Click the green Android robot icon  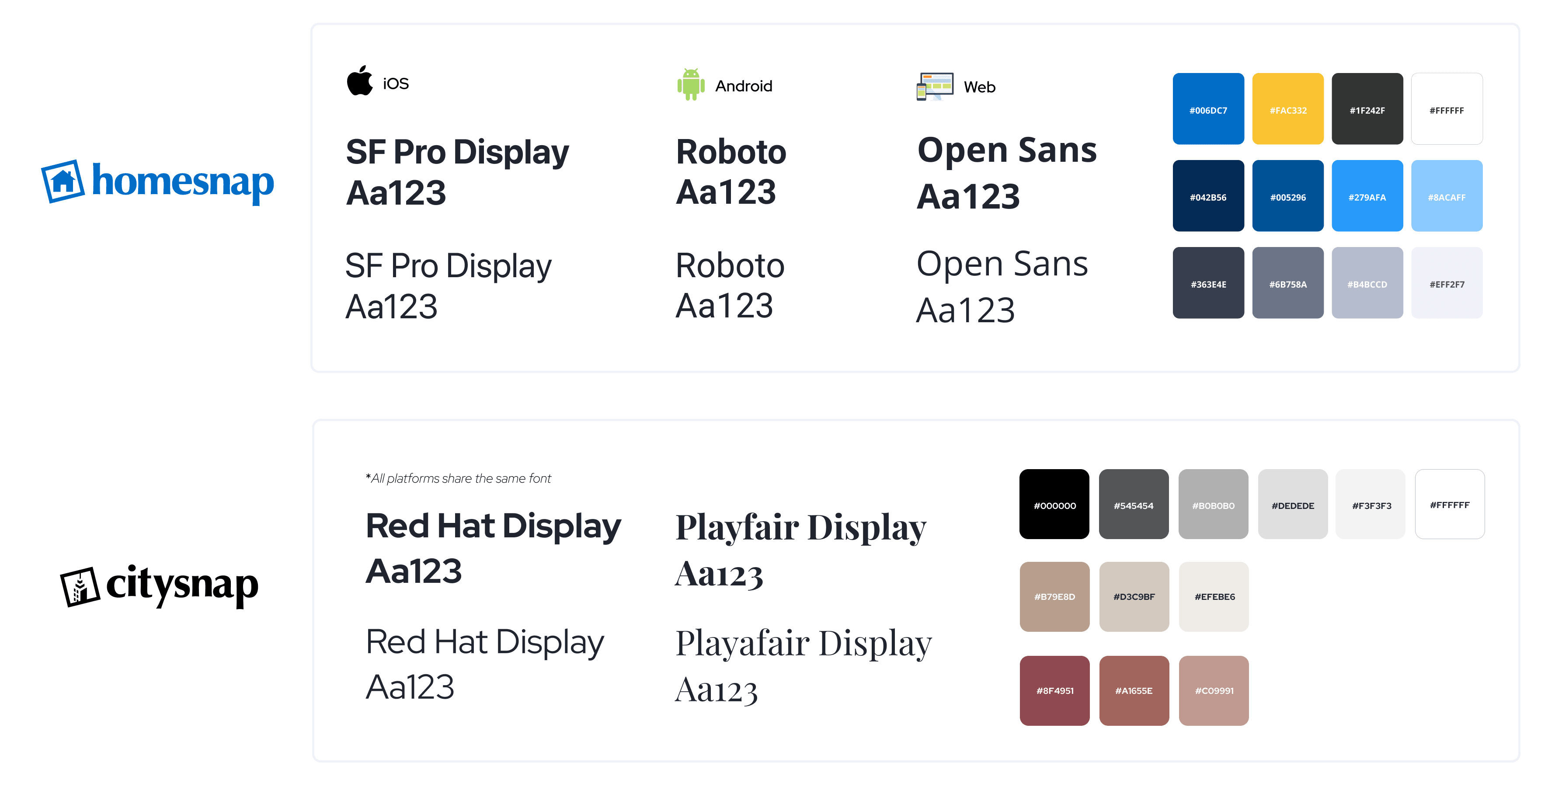(x=690, y=84)
